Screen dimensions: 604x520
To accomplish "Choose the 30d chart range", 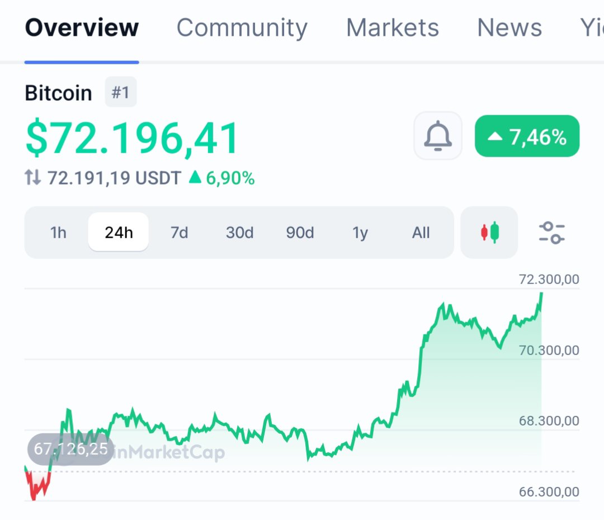I will pyautogui.click(x=239, y=233).
